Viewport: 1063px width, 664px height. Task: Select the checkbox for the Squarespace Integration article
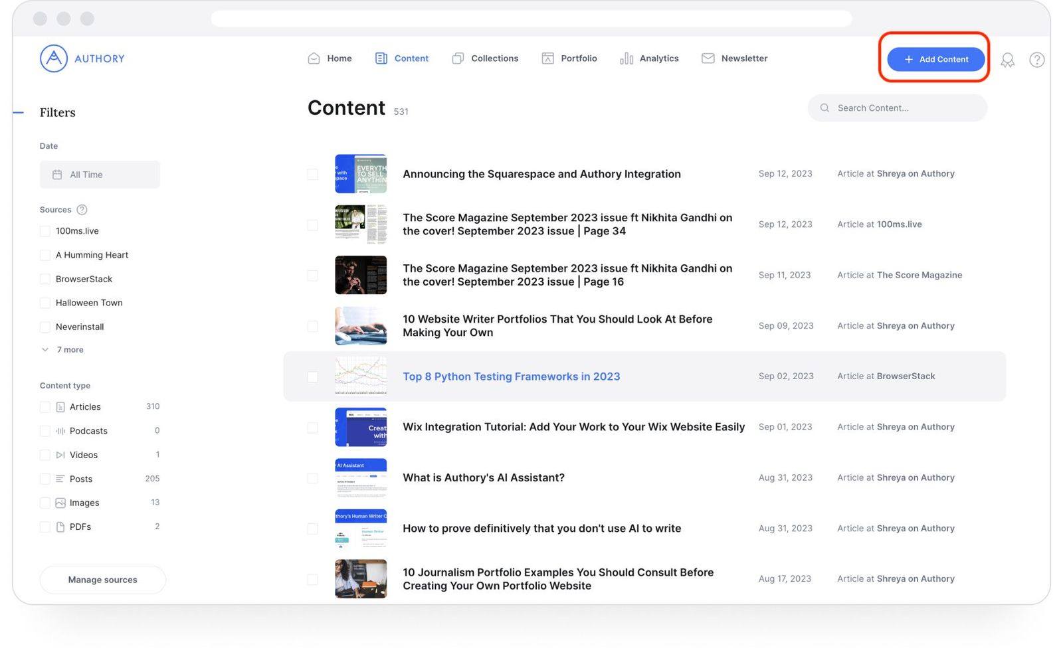(x=312, y=174)
